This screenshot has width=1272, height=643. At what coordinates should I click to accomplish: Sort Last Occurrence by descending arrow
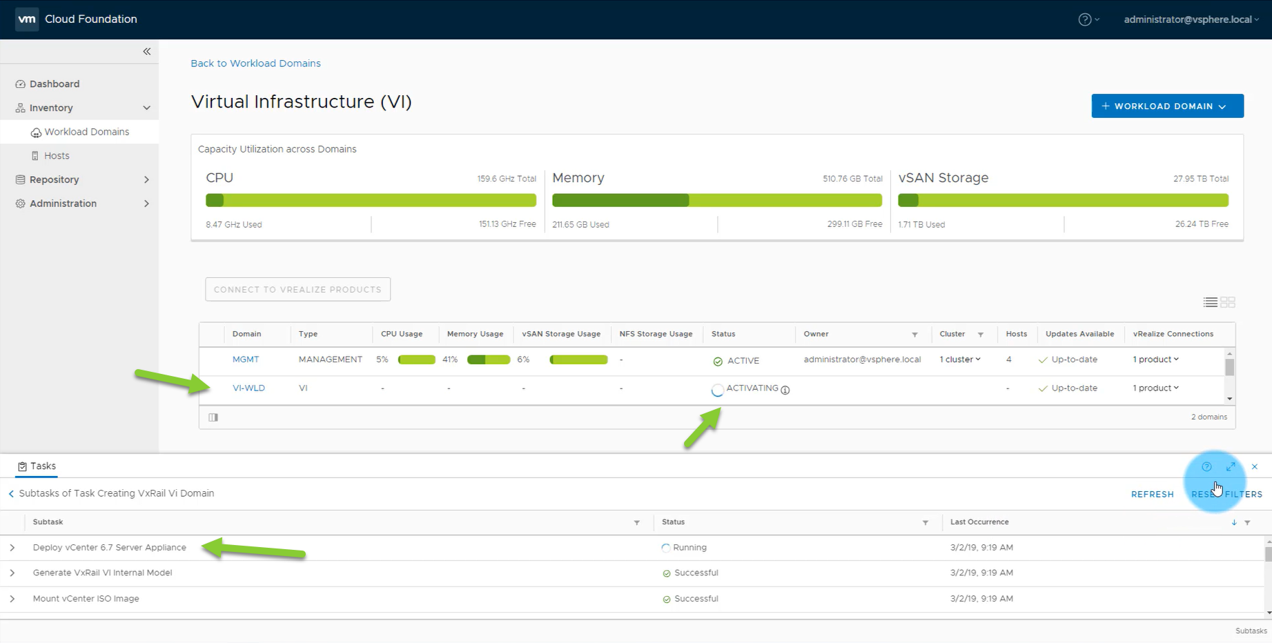coord(1234,522)
